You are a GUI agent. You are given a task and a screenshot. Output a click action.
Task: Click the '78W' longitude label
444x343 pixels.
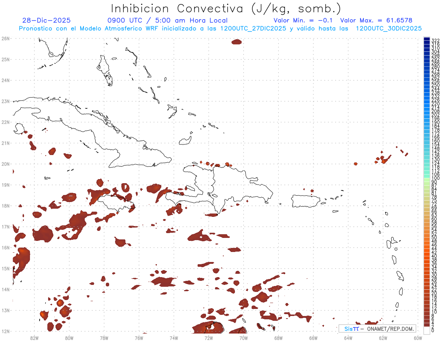(x=104, y=338)
